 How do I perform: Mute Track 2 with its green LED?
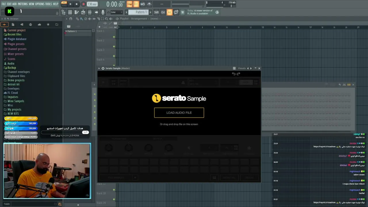114,46
